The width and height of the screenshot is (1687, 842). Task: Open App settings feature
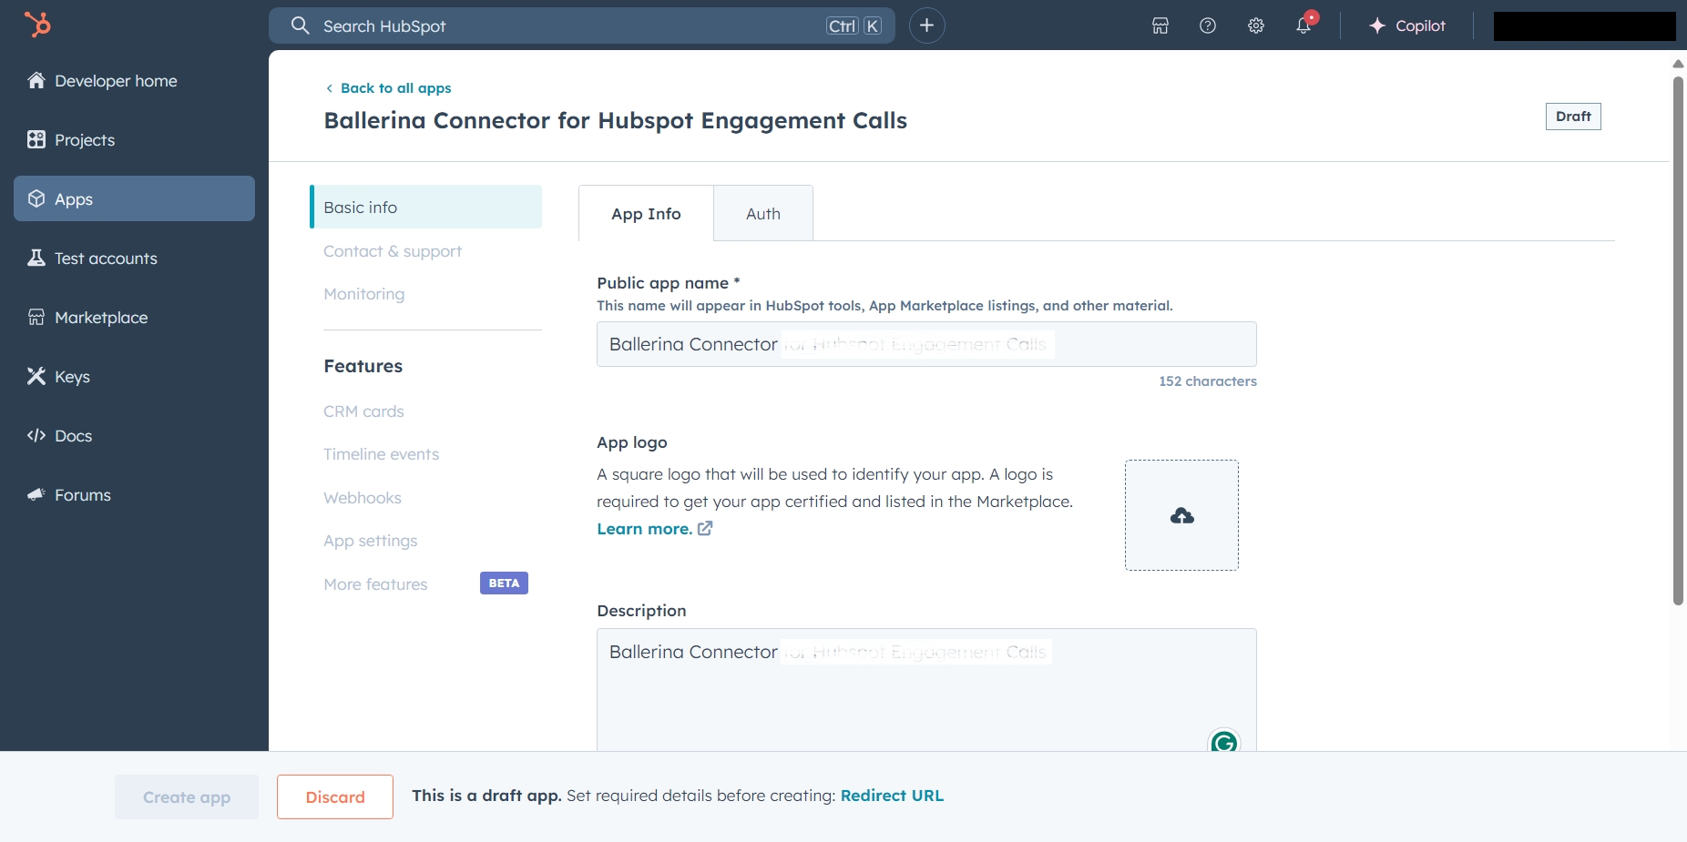click(371, 541)
